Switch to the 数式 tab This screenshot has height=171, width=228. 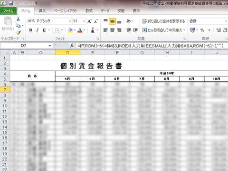[89, 11]
